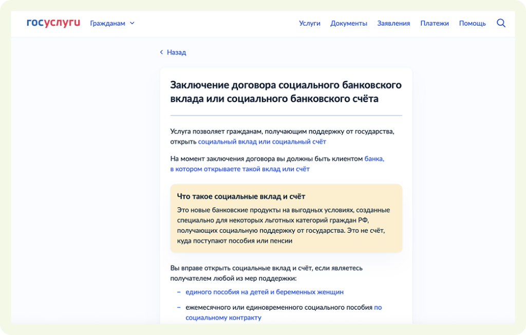This screenshot has width=526, height=335.
Task: Open the Платежи menu item
Action: (x=435, y=23)
